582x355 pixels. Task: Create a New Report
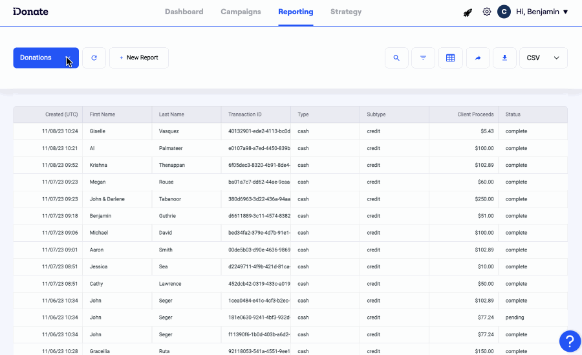139,58
